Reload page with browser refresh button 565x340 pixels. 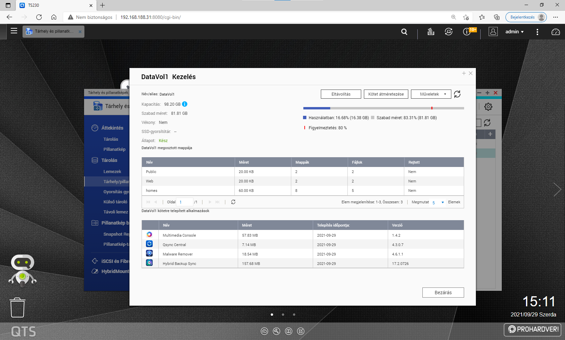pyautogui.click(x=39, y=17)
